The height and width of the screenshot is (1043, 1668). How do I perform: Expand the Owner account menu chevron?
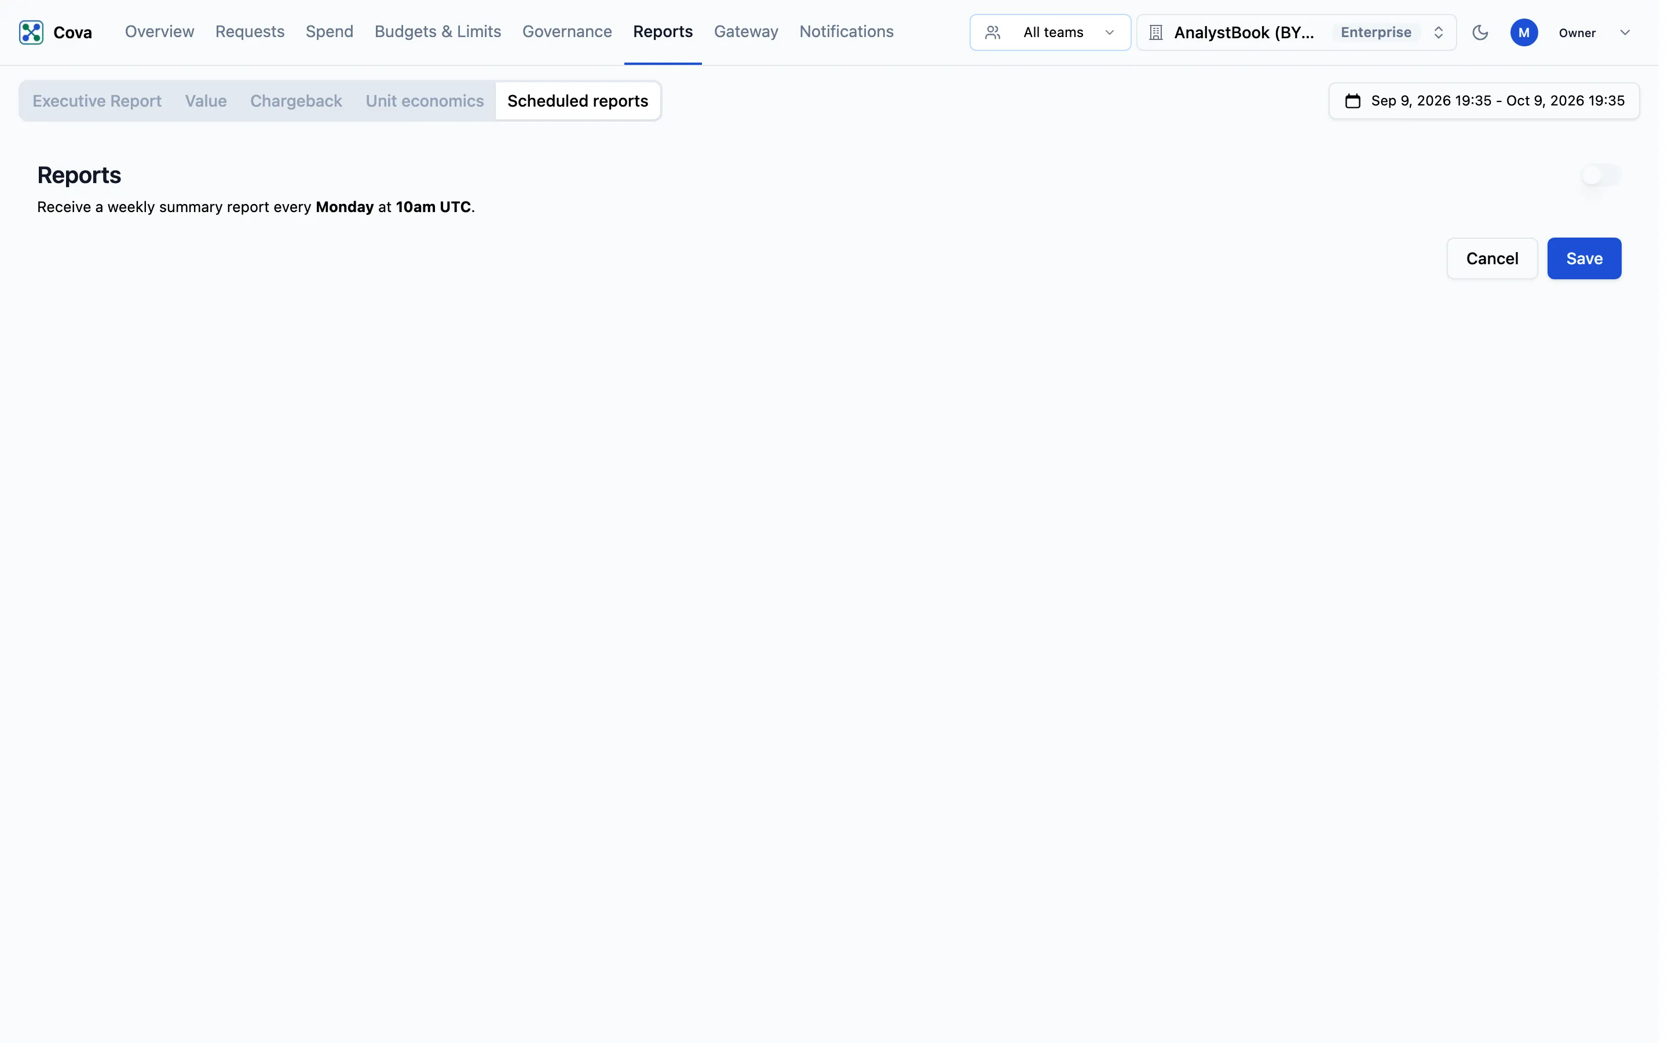1625,32
